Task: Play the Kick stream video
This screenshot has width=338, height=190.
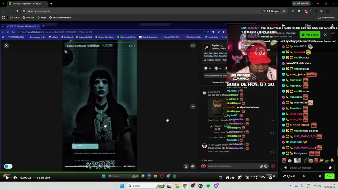Action: [x=7, y=178]
